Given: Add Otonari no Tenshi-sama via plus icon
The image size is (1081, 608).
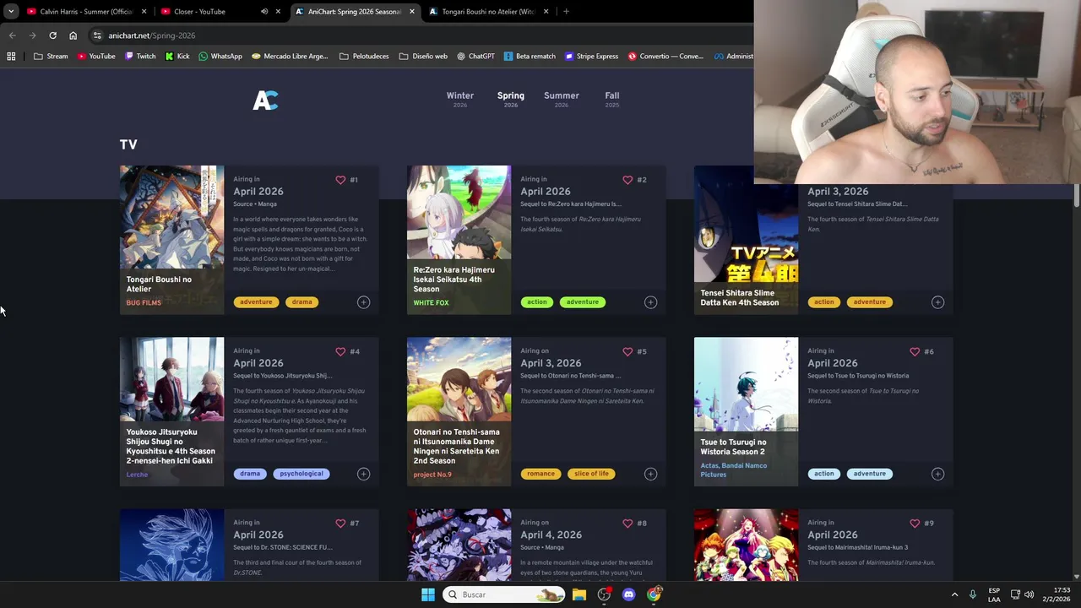Looking at the screenshot, I should pos(650,474).
